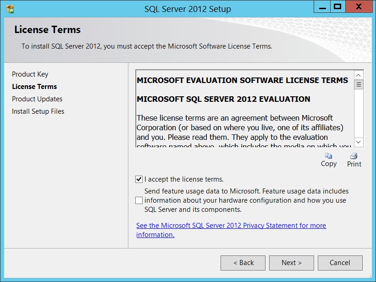
Task: Enable the 'Send feature usage data to Microsoft' checkbox
Action: 139,200
